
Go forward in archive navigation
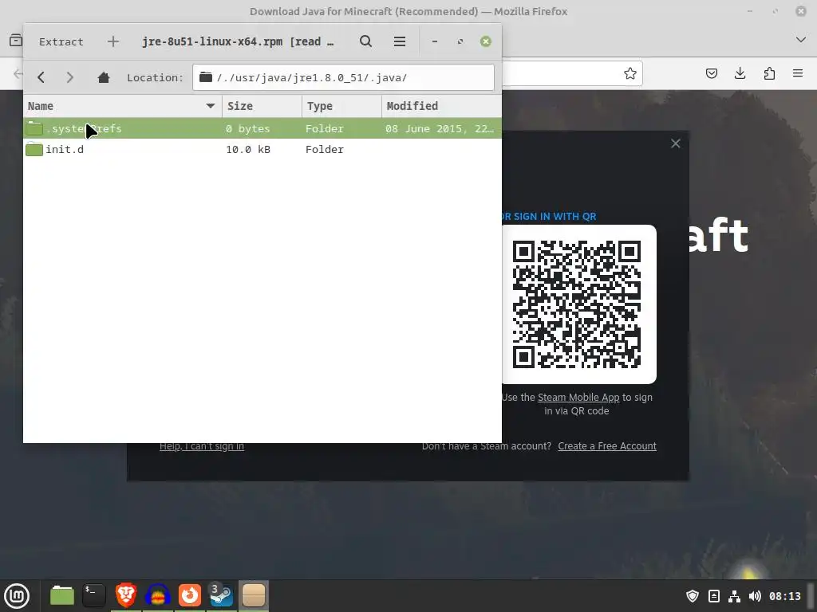[70, 77]
